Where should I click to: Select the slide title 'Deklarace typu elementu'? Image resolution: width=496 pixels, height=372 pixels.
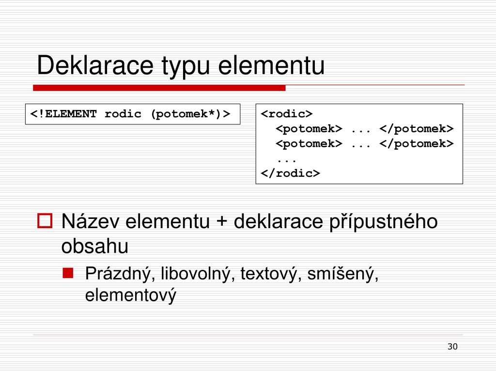[181, 66]
